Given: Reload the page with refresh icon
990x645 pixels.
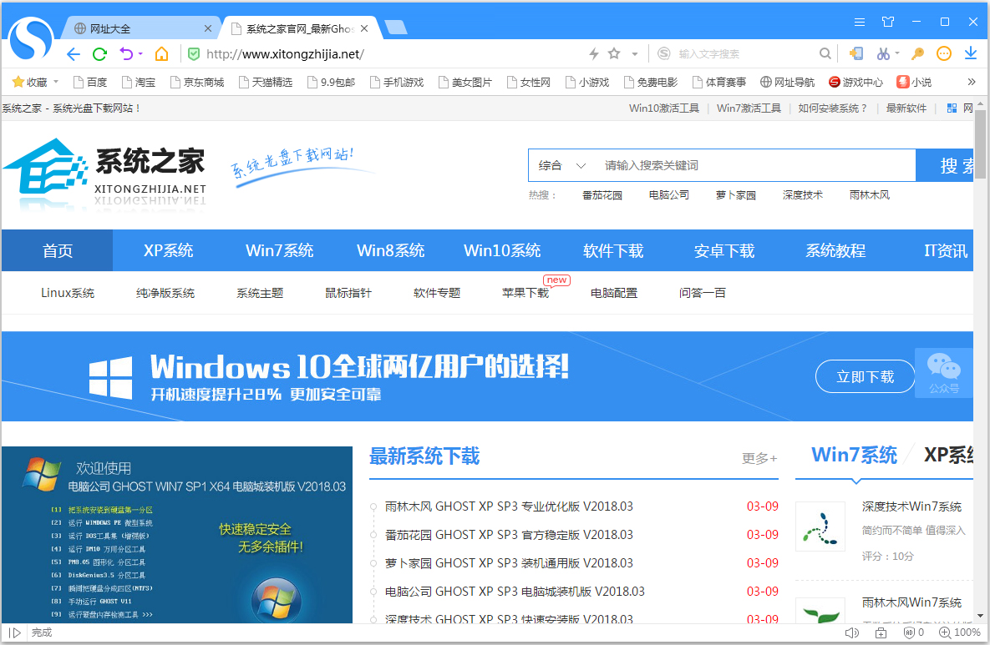Looking at the screenshot, I should tap(99, 54).
